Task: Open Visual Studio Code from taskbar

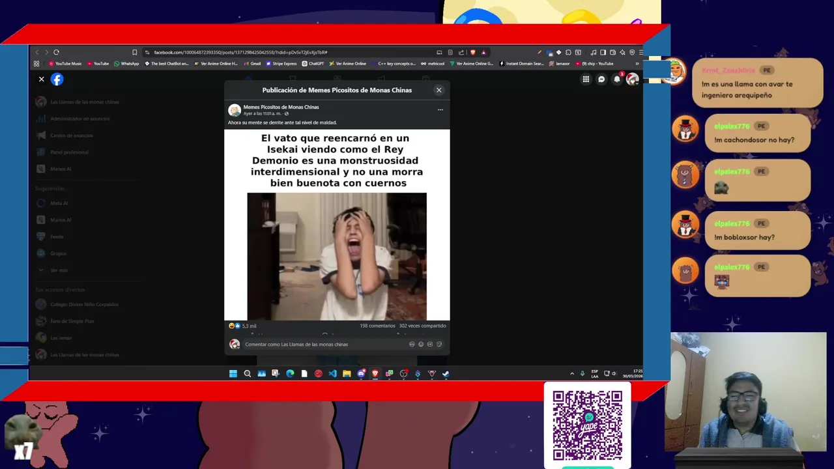Action: coord(332,374)
